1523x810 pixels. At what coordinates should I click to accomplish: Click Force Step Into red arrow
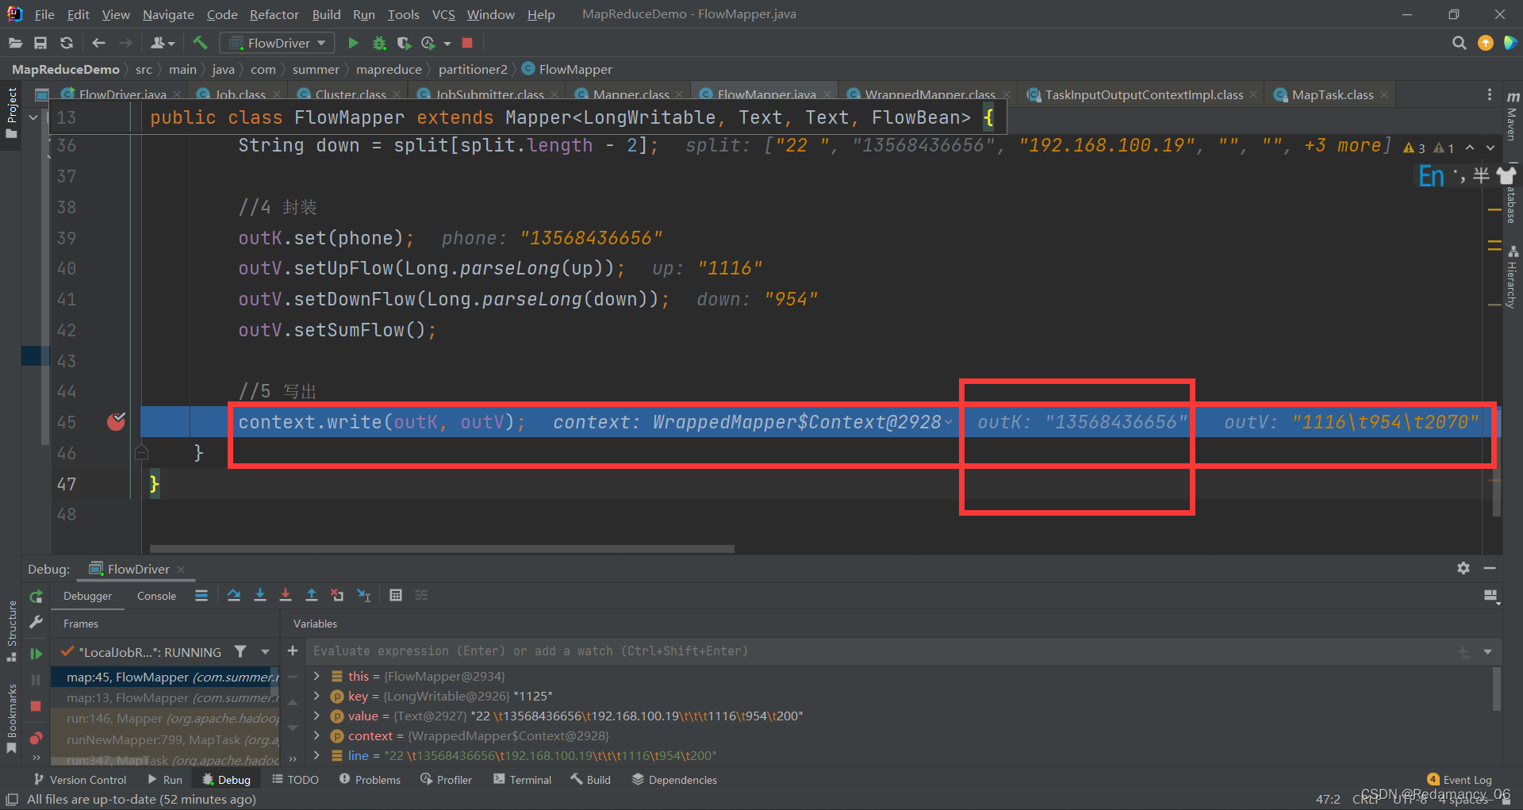click(x=286, y=595)
